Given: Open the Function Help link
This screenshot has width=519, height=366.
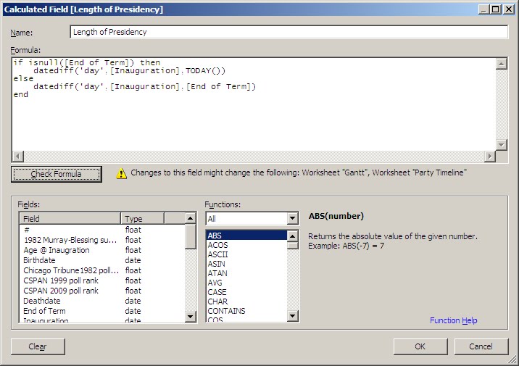Looking at the screenshot, I should (454, 320).
